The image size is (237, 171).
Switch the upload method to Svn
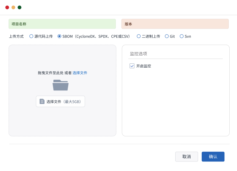click(182, 36)
